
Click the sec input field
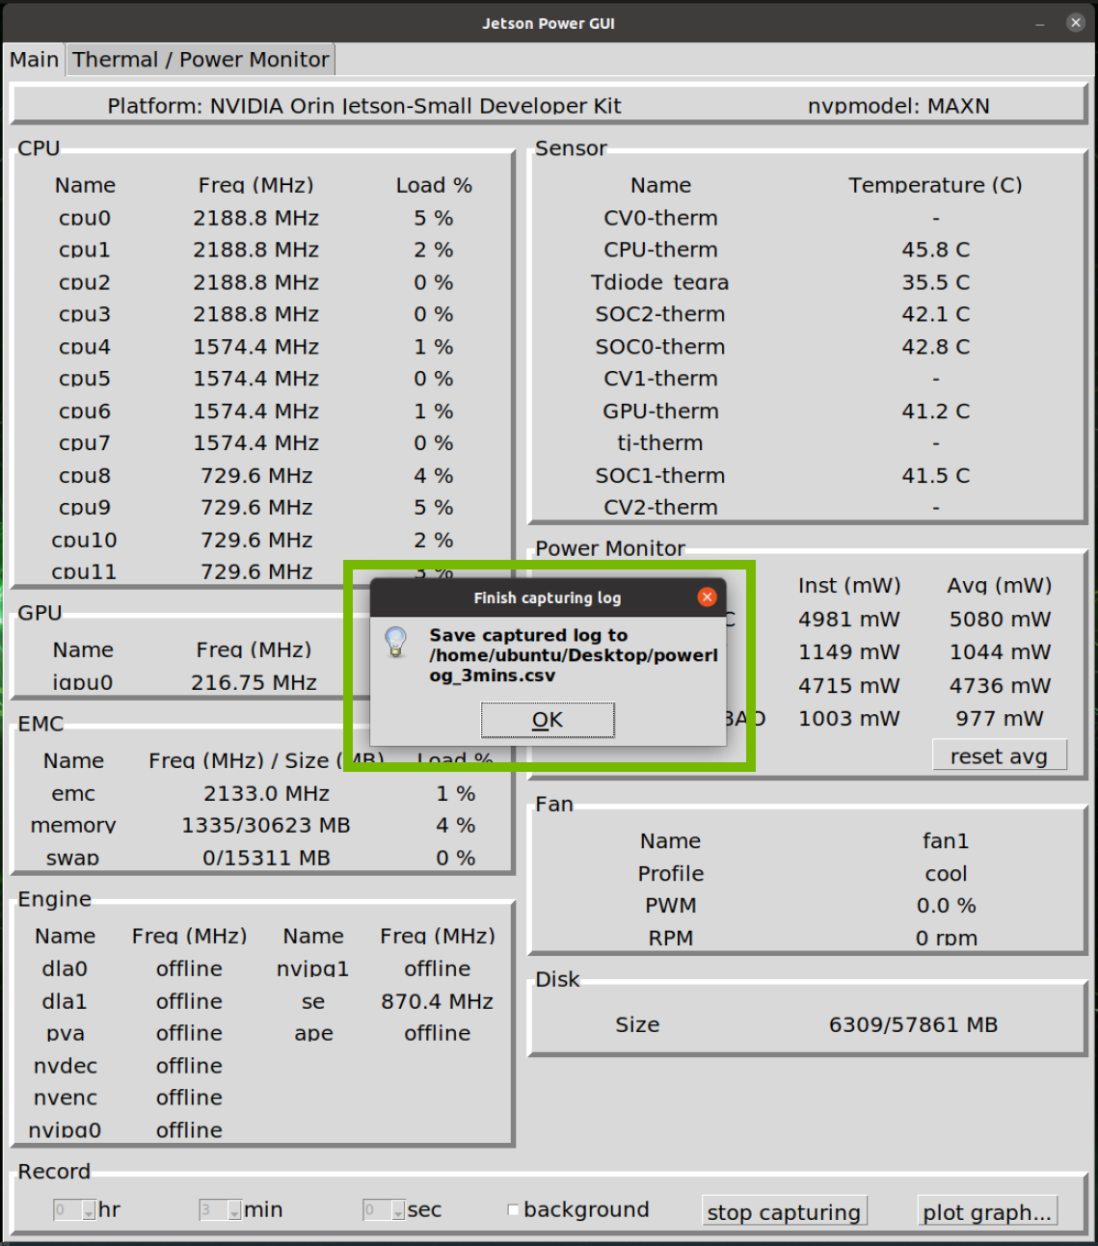[376, 1209]
